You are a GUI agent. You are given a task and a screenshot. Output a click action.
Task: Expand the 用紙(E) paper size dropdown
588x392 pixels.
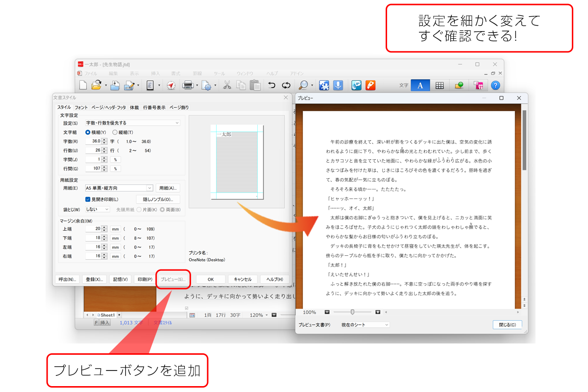(x=119, y=188)
